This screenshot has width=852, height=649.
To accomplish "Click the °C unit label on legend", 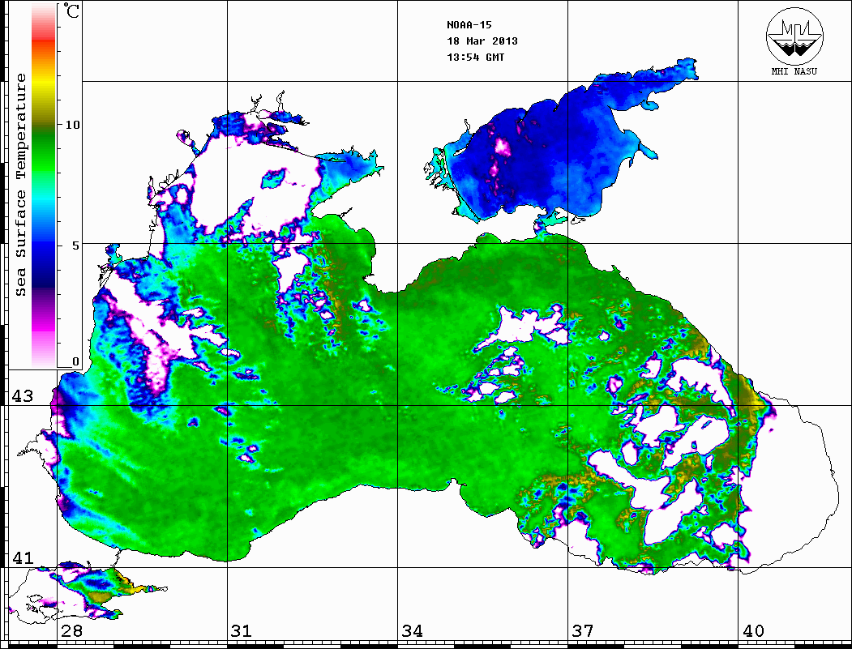I will click(71, 11).
